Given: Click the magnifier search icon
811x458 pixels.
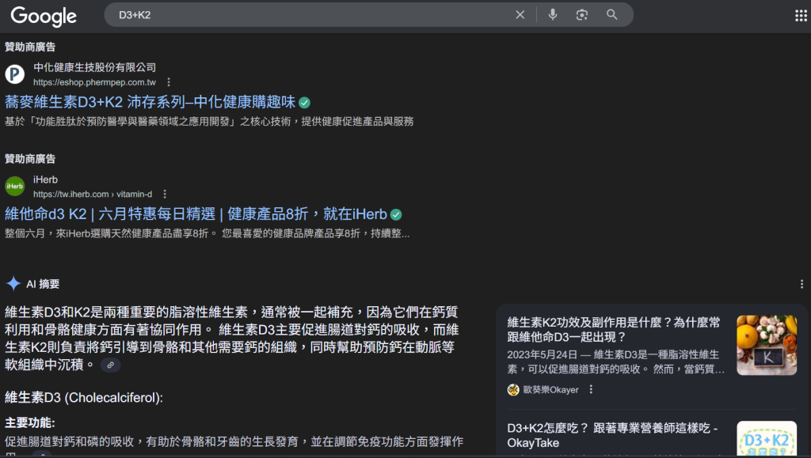Looking at the screenshot, I should pos(612,14).
